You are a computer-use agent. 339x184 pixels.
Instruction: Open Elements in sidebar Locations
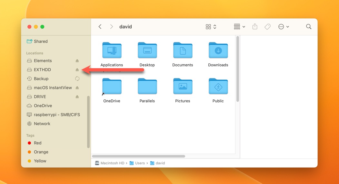tap(43, 61)
